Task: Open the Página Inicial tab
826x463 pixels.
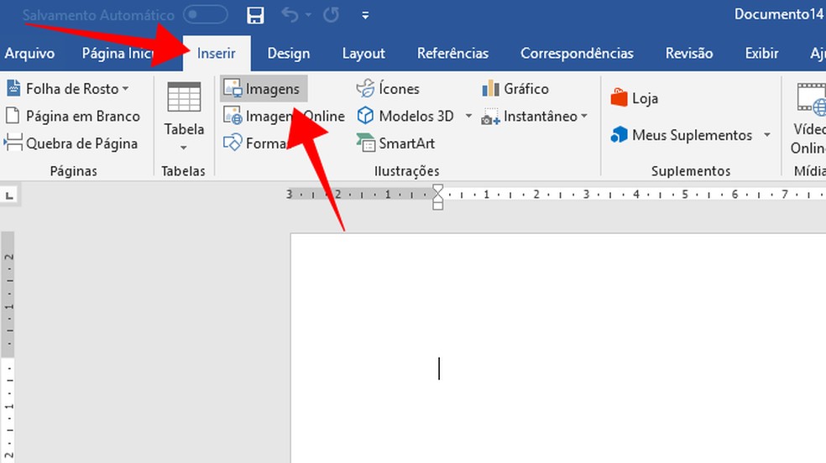Action: coord(118,53)
